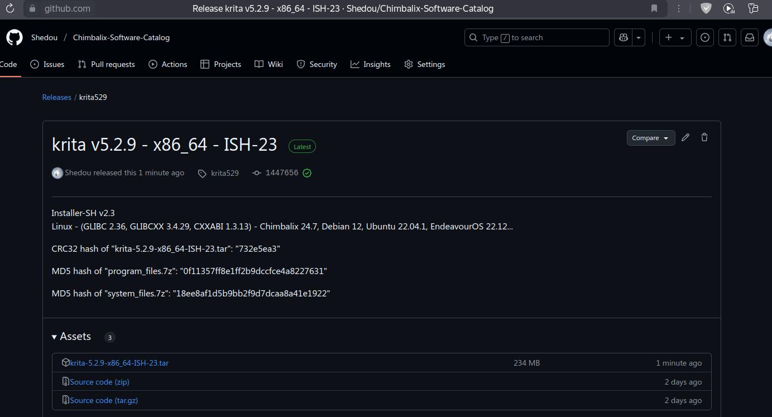This screenshot has width=772, height=417.
Task: Click the green Latest badge
Action: click(302, 146)
